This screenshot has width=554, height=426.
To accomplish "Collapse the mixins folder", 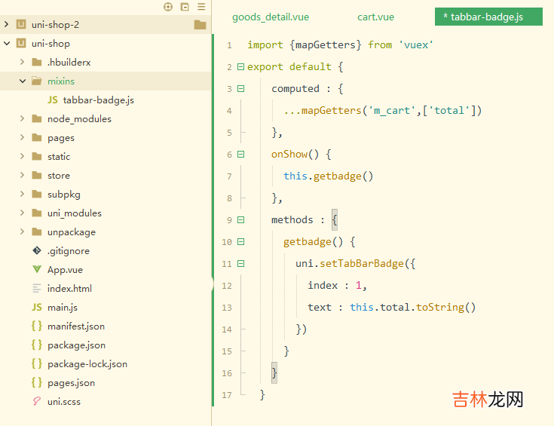I will [23, 81].
